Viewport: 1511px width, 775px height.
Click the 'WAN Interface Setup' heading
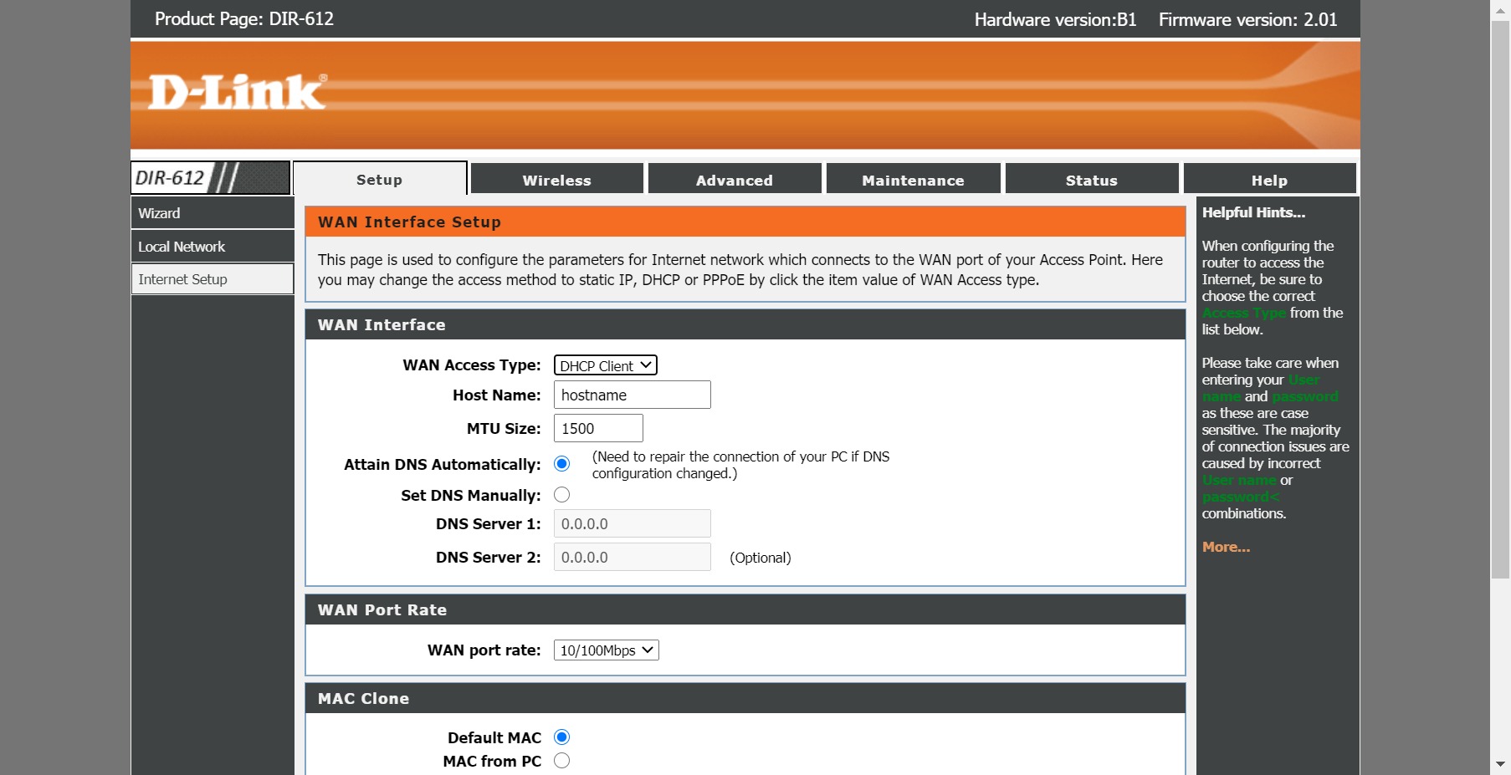[x=409, y=222]
